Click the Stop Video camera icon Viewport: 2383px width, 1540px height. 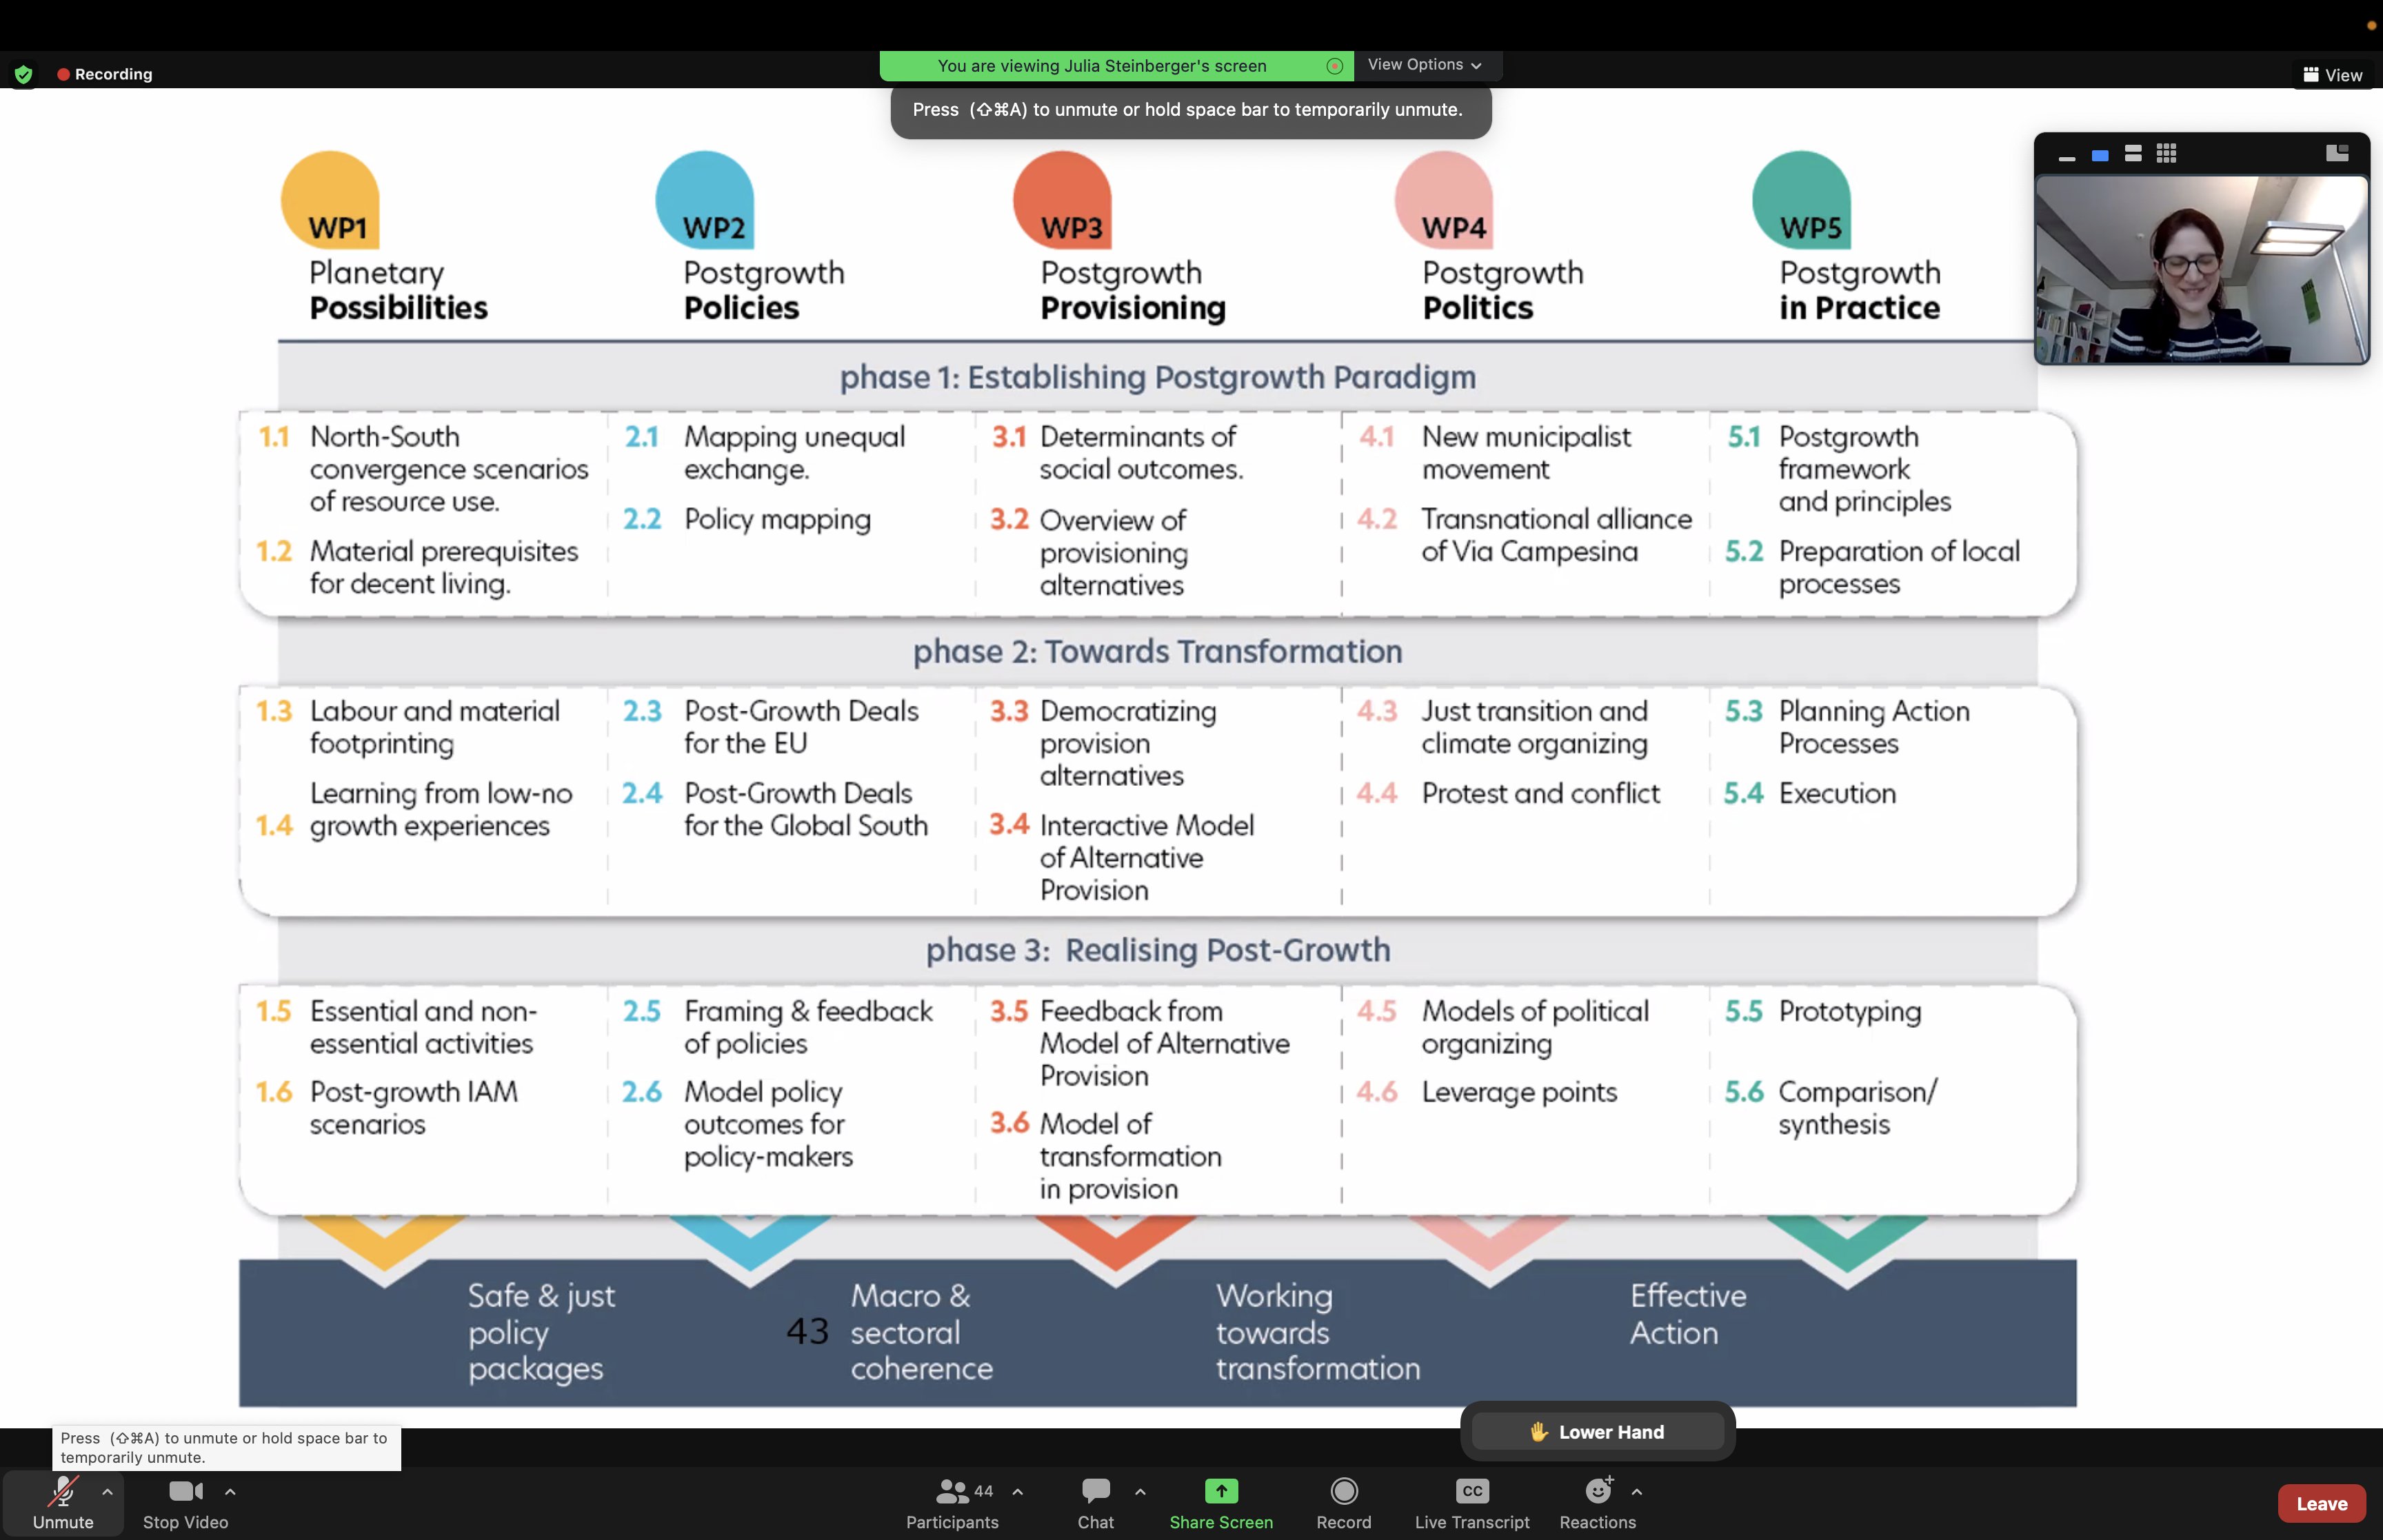coord(186,1491)
